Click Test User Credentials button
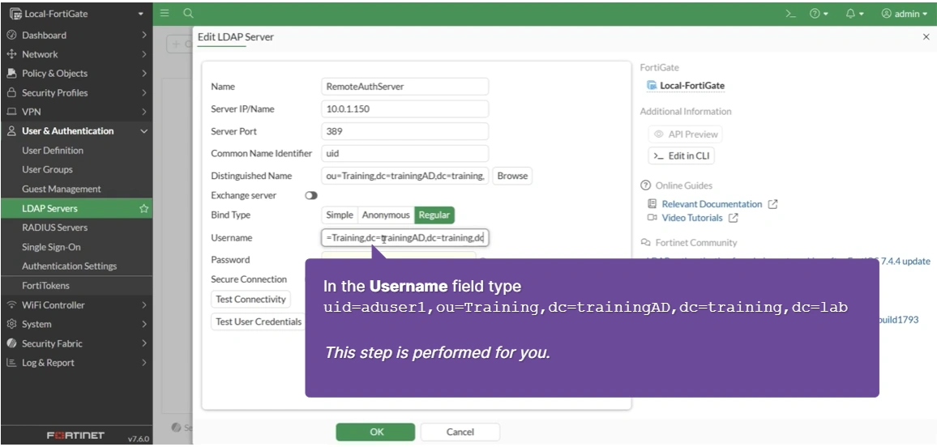Image resolution: width=937 pixels, height=447 pixels. [259, 321]
